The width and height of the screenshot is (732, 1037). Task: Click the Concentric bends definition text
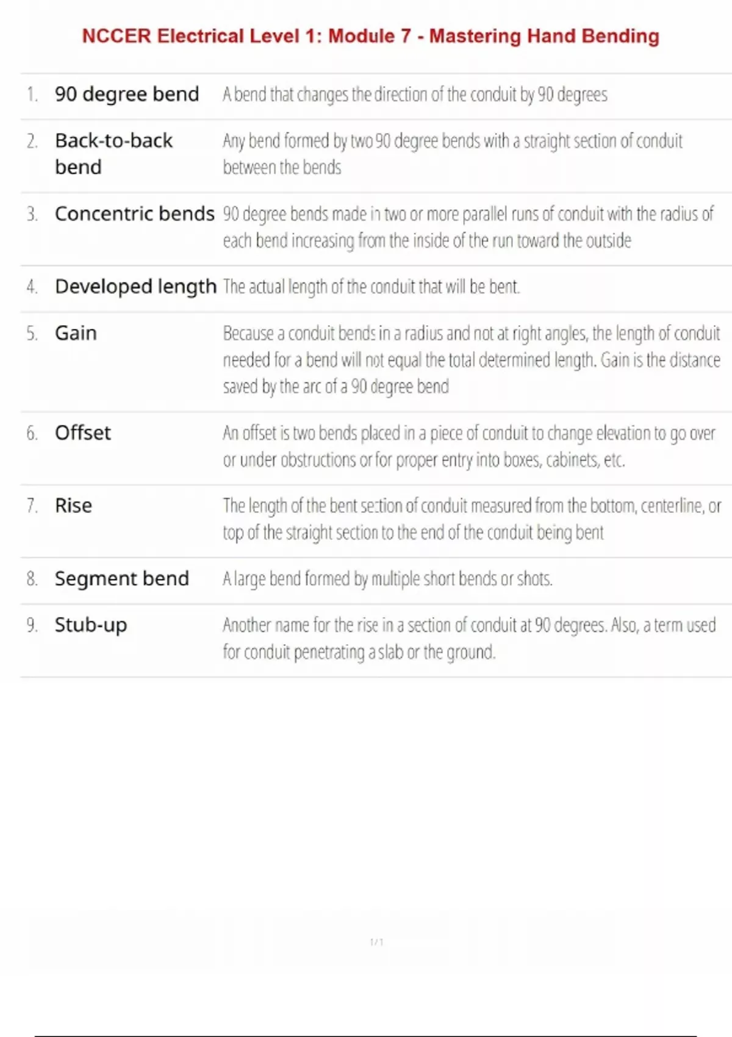click(468, 227)
